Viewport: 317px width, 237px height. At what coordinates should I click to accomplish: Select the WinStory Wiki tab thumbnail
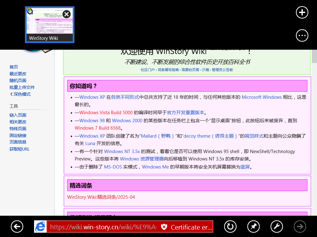50,25
